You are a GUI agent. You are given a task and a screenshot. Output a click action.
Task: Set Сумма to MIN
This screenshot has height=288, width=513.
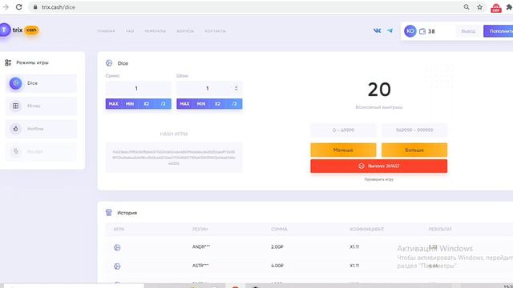[x=130, y=104]
